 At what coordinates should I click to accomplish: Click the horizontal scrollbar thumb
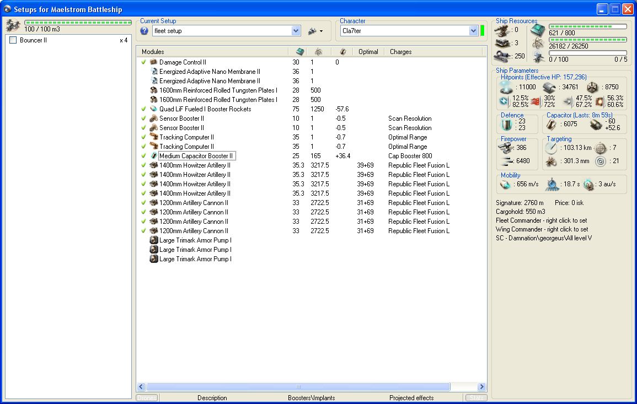click(298, 387)
